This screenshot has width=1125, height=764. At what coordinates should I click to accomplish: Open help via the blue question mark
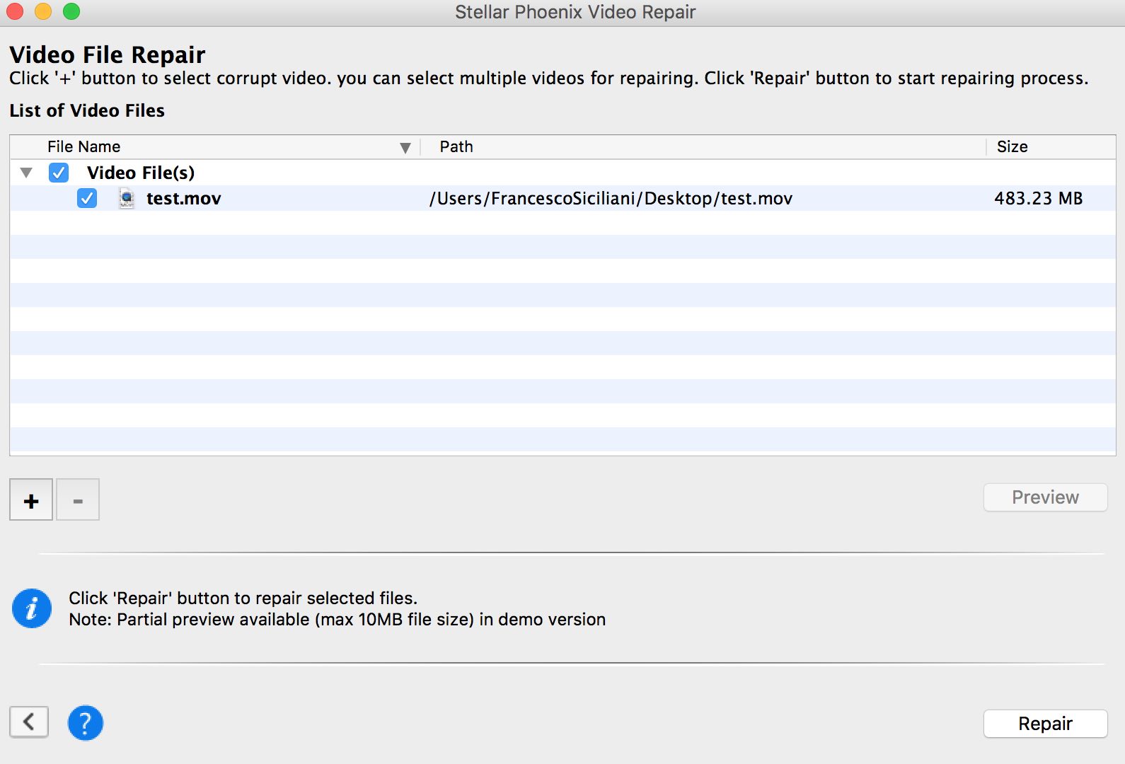86,723
